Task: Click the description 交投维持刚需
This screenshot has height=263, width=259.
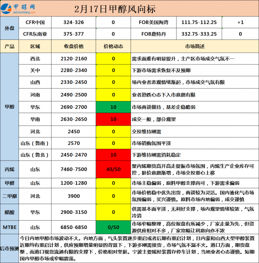Action: 146,132
